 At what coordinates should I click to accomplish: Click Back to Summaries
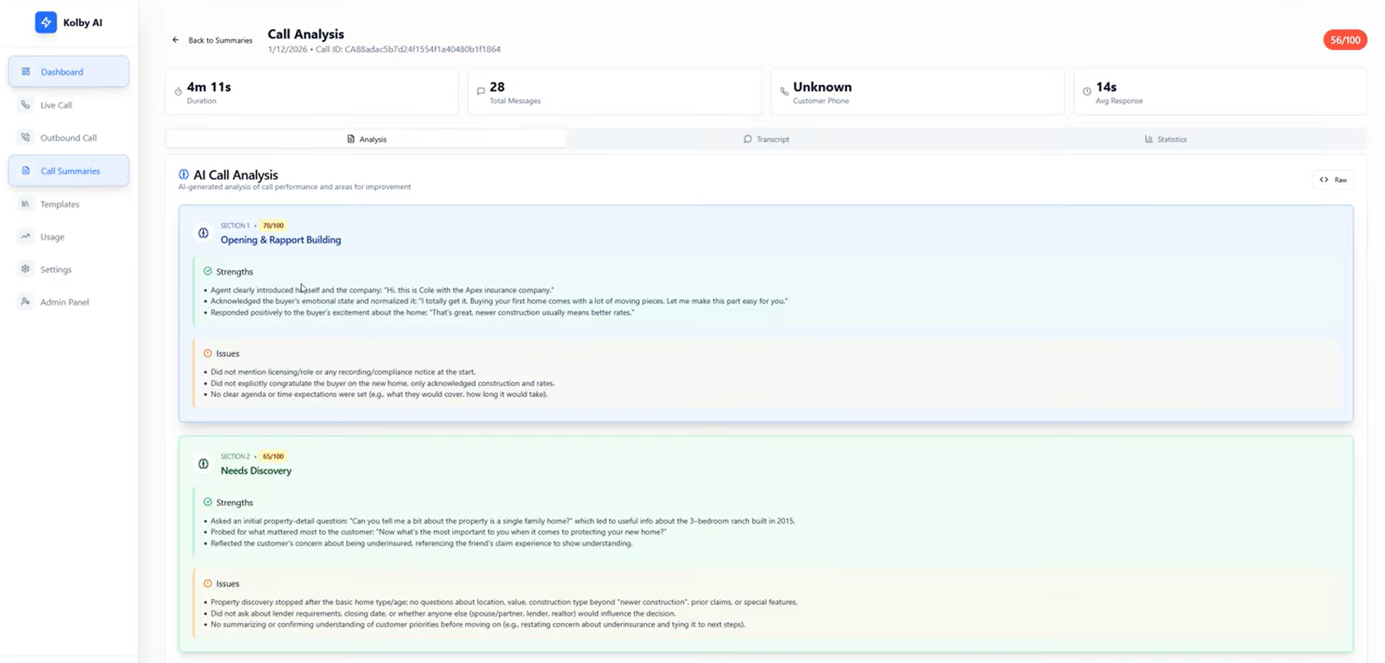pyautogui.click(x=211, y=40)
